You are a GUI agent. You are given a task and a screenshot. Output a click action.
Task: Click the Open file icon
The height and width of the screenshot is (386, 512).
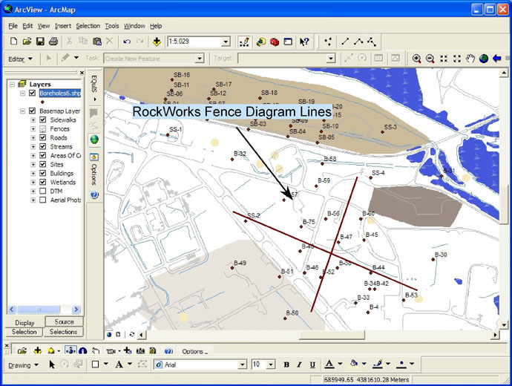[x=27, y=42]
